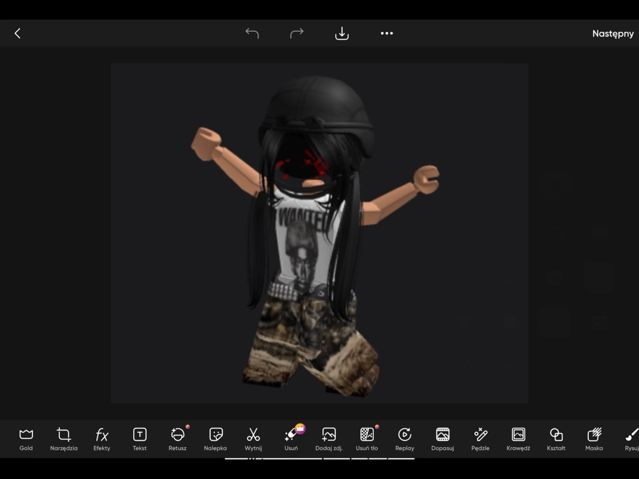Tap the Gold subscription icon
Image resolution: width=639 pixels, height=479 pixels.
click(25, 438)
